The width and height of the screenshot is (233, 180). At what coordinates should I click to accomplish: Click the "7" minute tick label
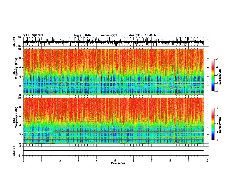pos(152,161)
